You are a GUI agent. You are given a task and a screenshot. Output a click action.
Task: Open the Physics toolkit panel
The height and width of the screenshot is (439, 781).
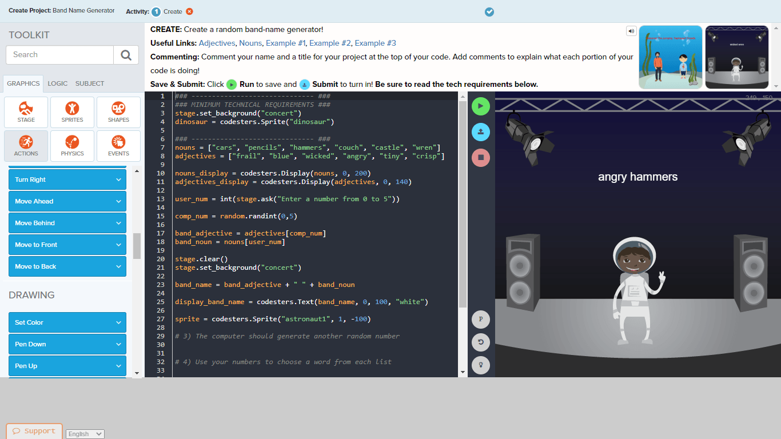72,146
